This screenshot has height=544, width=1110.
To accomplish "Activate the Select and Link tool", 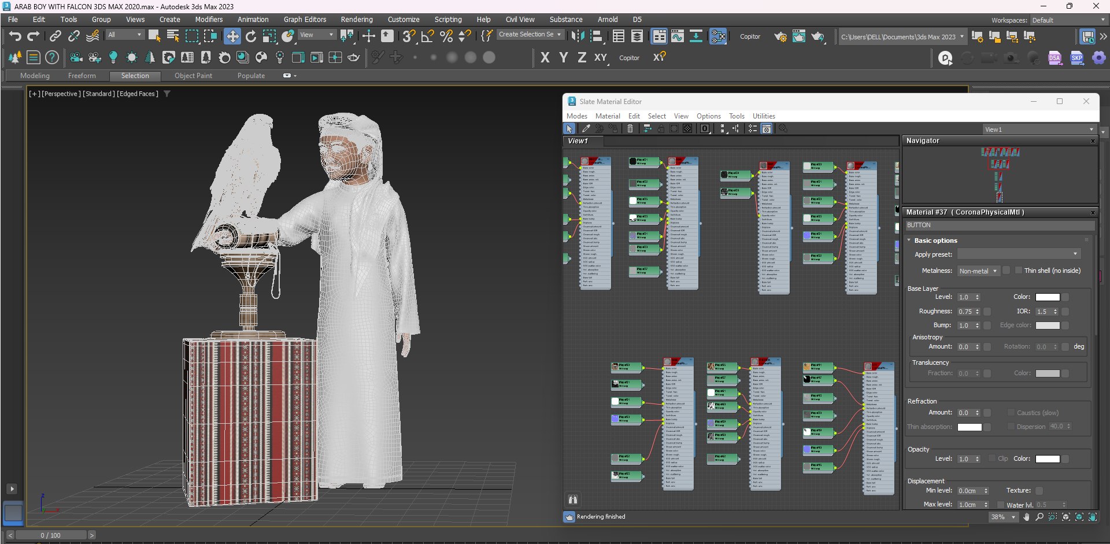I will [55, 36].
